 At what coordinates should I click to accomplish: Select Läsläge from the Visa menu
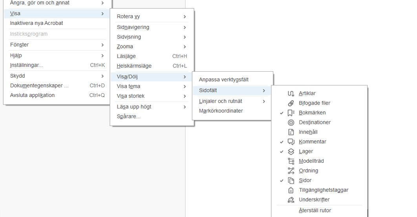pos(126,56)
